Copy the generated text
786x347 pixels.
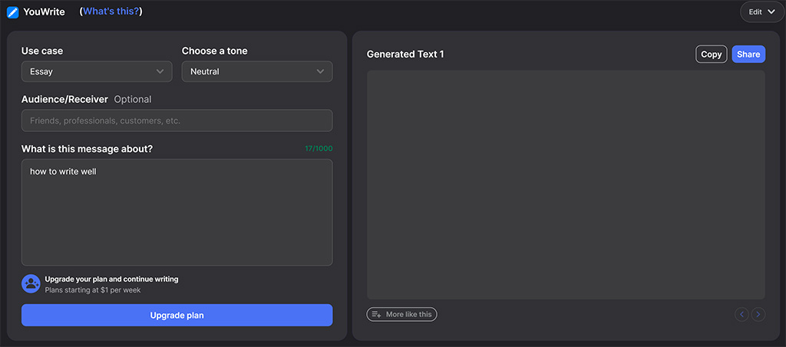pos(712,55)
